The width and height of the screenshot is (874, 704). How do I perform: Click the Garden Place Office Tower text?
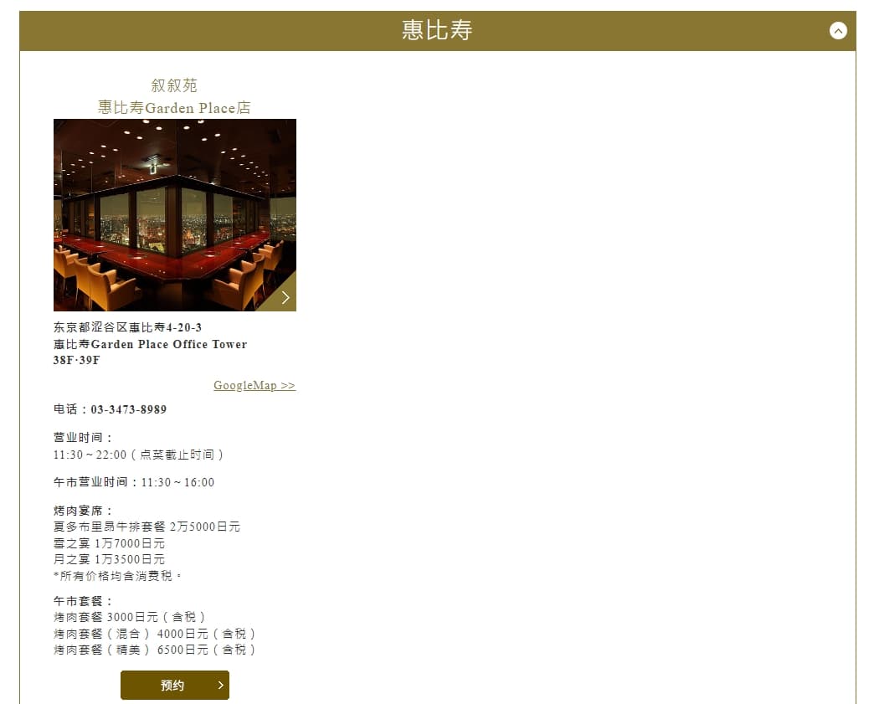click(x=169, y=344)
